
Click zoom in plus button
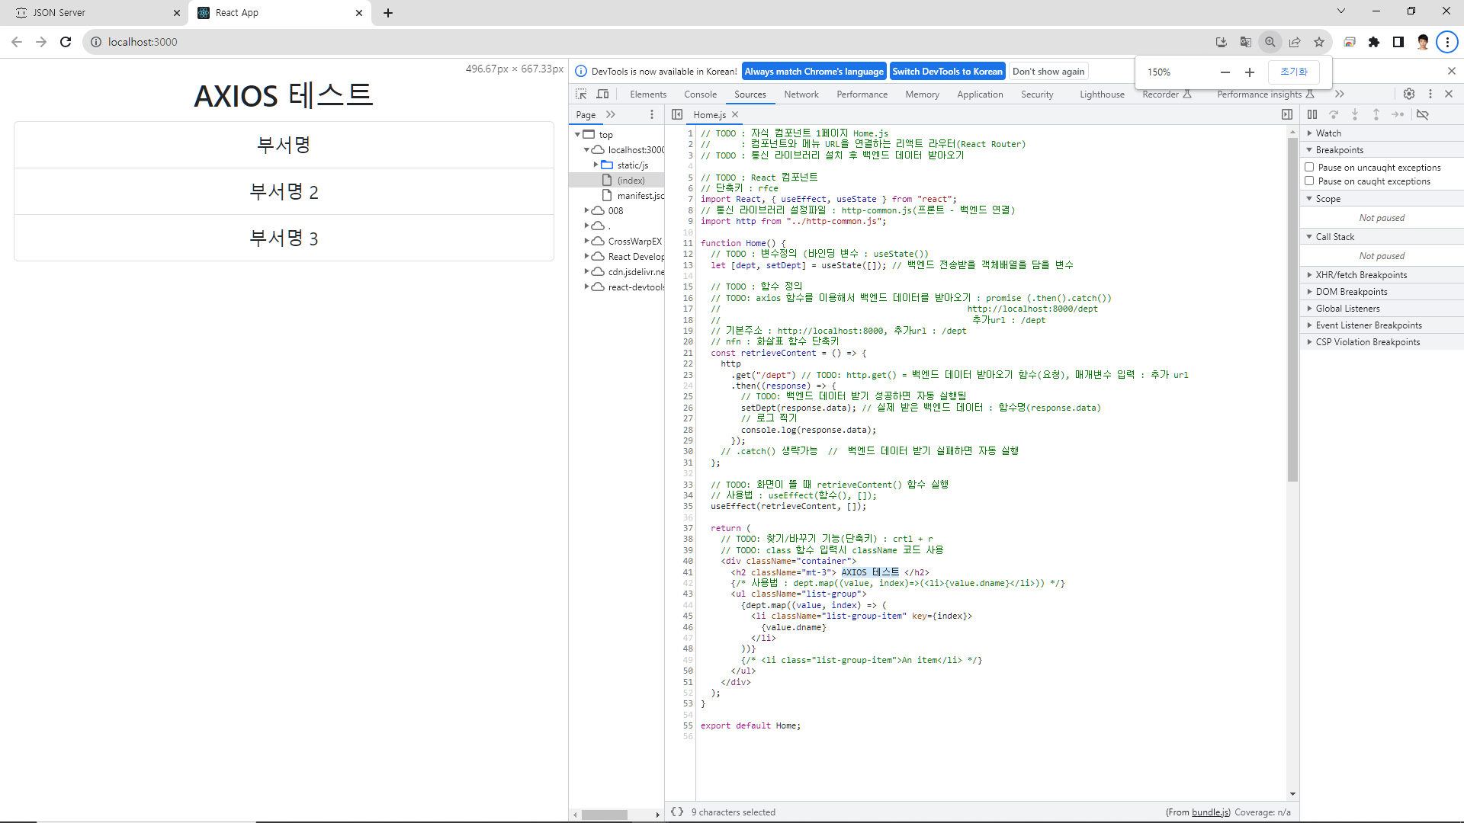pos(1250,72)
